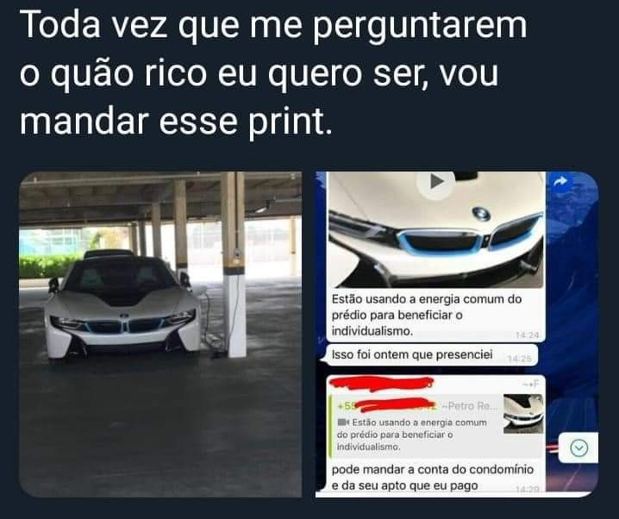Click the video camera icon in the quoted reply
The image size is (619, 519).
343,422
